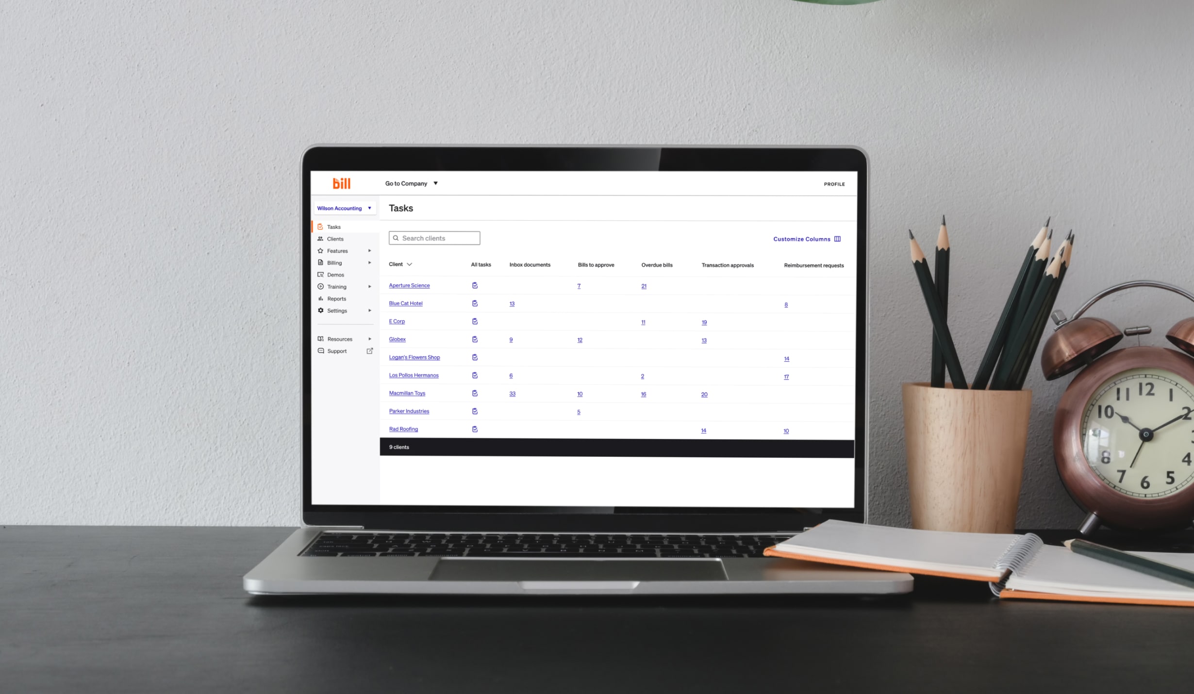Select the Tasks menu item

coord(334,226)
